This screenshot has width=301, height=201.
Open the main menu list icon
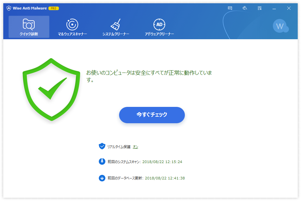259,8
